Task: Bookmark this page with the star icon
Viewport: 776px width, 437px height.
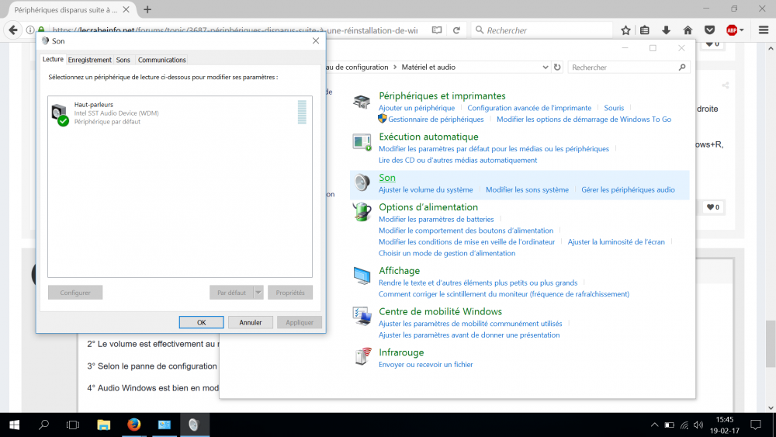Action: pos(625,30)
